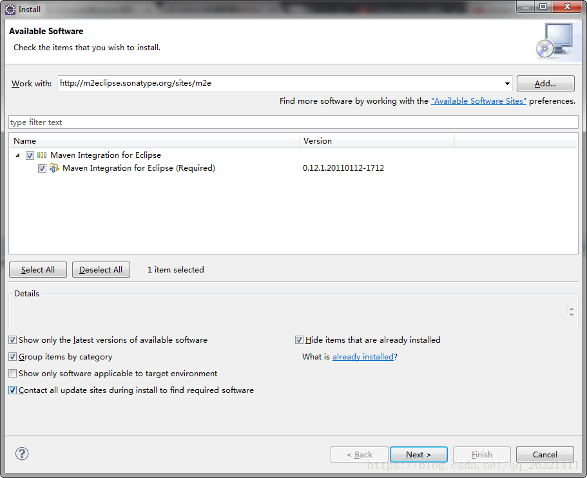This screenshot has height=478, width=587.
Task: Uncheck the Maven Integration for Eclipse category checkbox
Action: coord(30,155)
